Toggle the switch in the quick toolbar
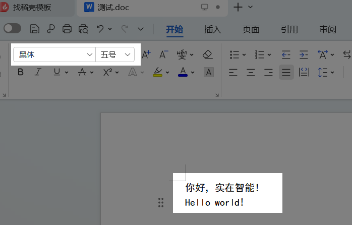The width and height of the screenshot is (352, 225). click(x=13, y=28)
